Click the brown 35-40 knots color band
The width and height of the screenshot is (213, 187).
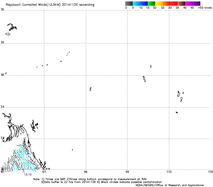point(181,3)
